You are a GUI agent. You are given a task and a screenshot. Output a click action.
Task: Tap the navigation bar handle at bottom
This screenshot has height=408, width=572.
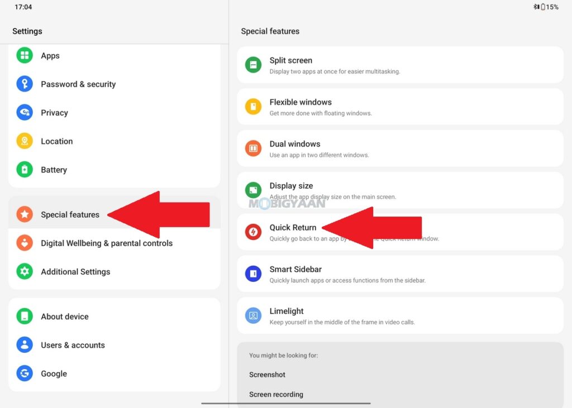pyautogui.click(x=285, y=403)
